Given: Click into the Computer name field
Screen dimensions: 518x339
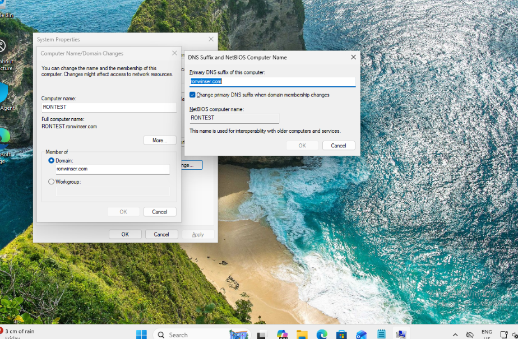Looking at the screenshot, I should (109, 107).
